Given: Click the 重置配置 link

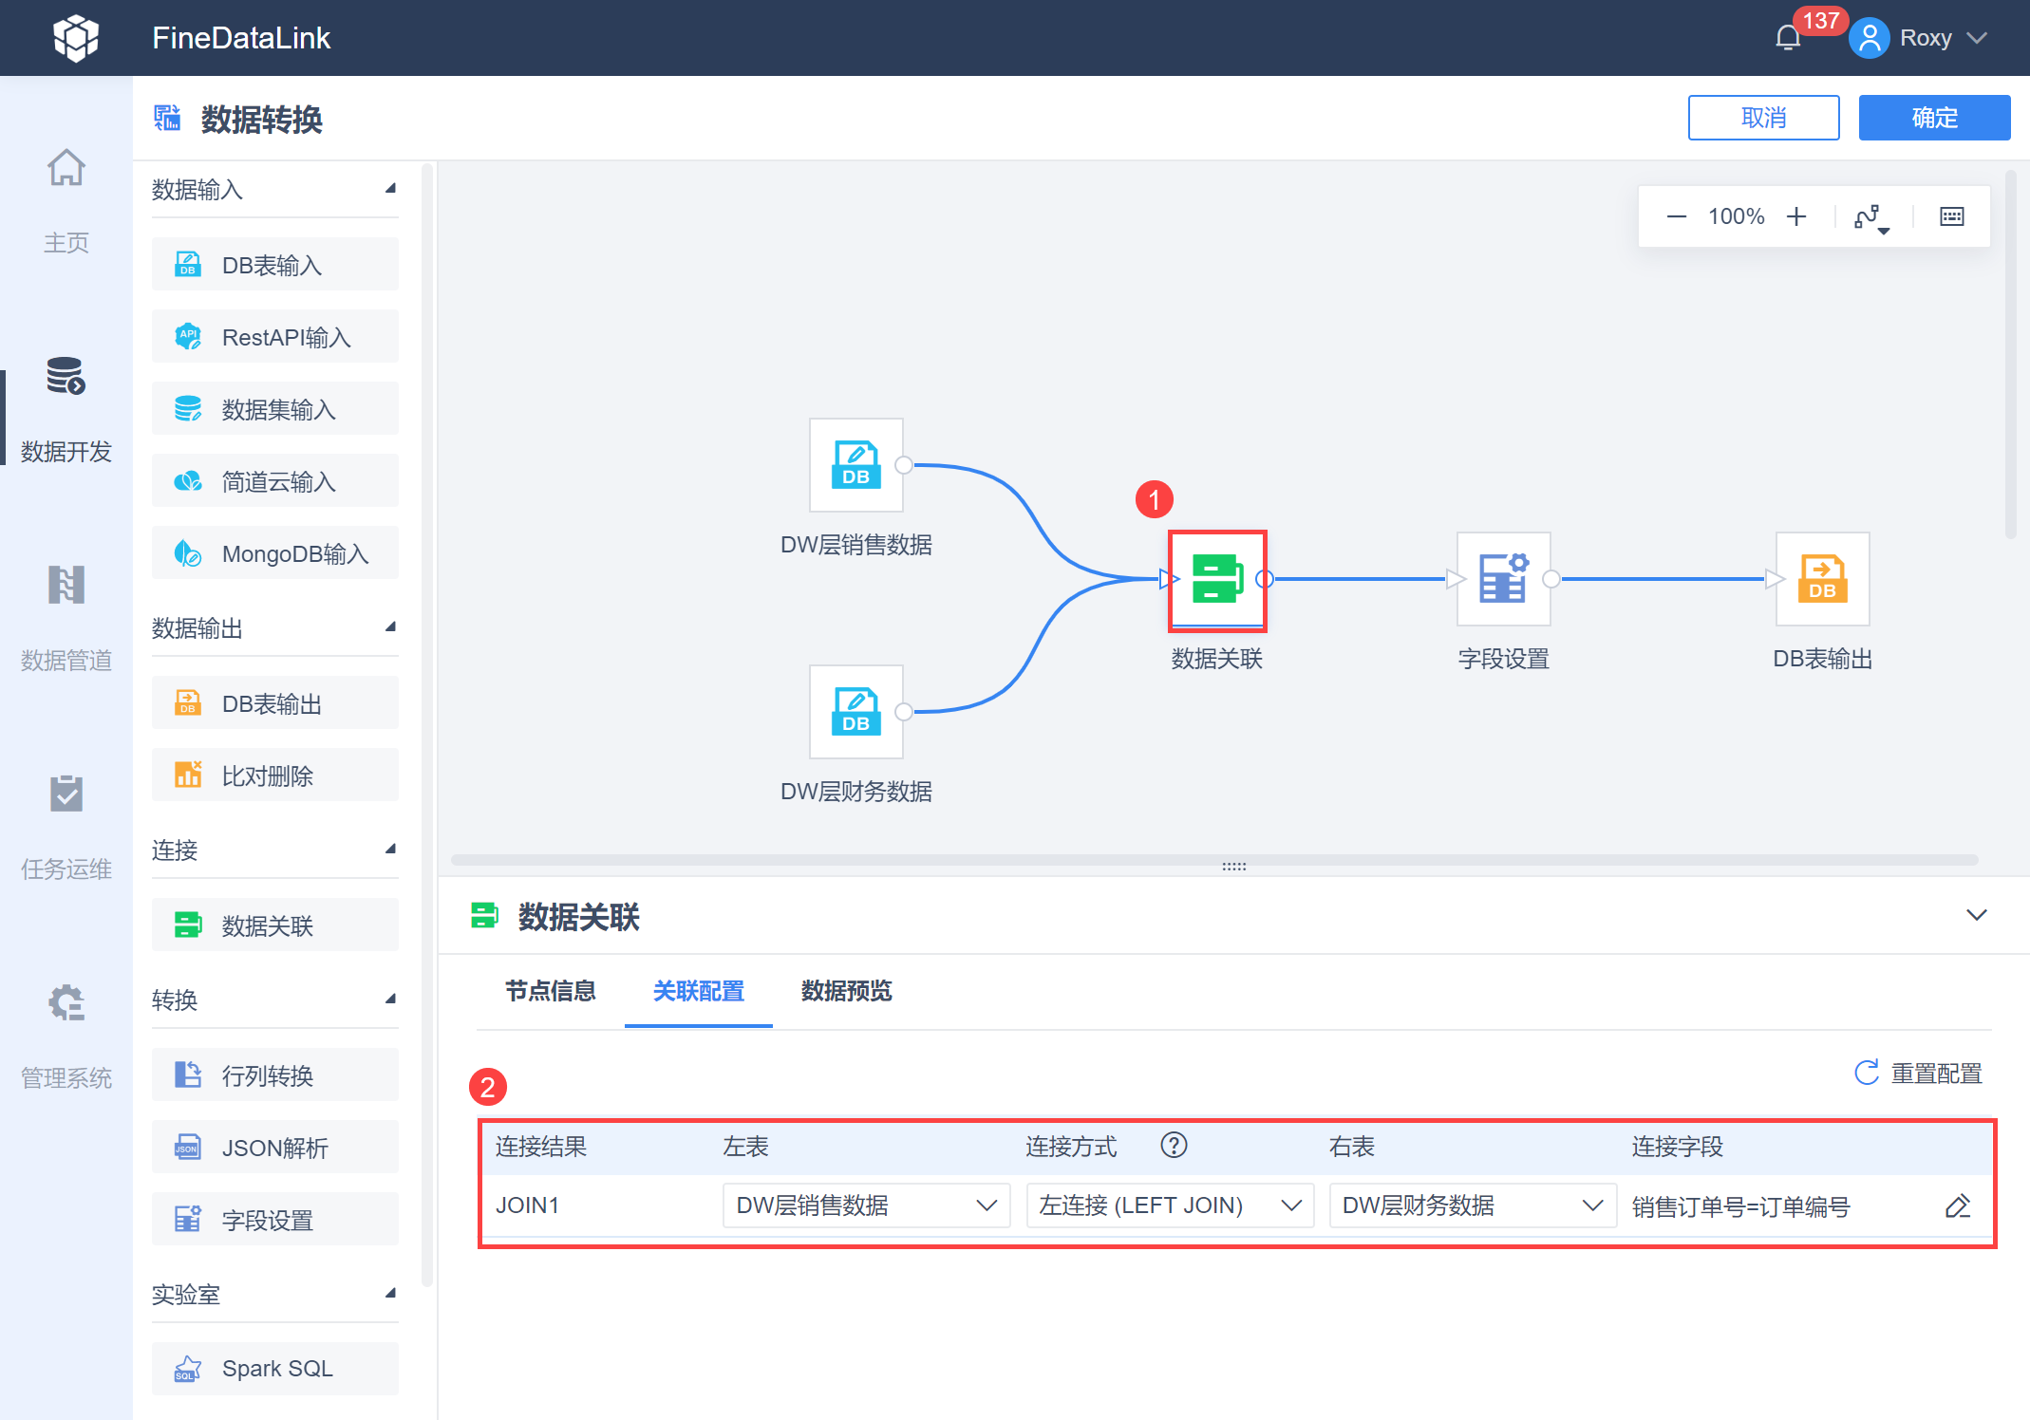Looking at the screenshot, I should click(1919, 1074).
